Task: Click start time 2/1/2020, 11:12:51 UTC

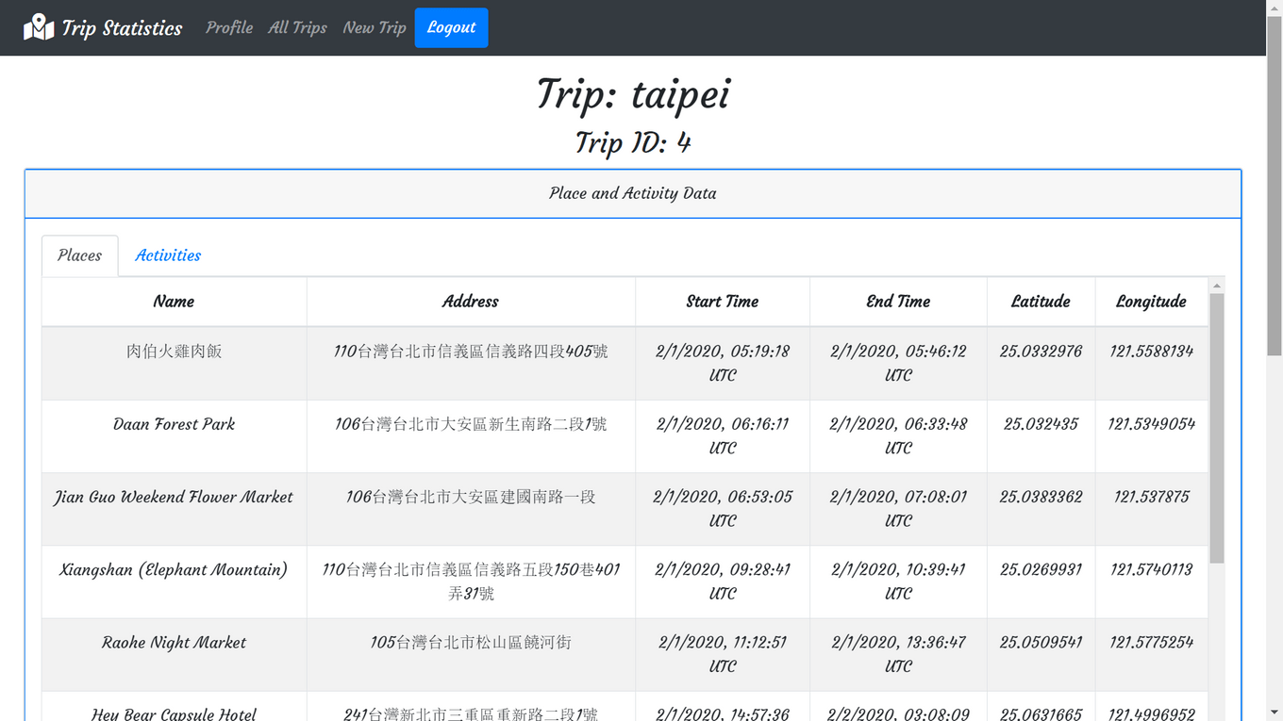Action: coord(723,654)
